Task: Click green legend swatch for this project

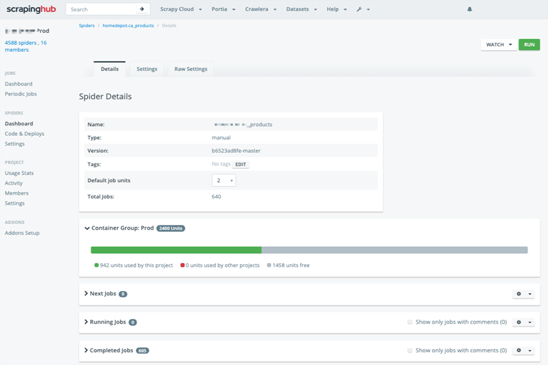Action: [x=96, y=265]
